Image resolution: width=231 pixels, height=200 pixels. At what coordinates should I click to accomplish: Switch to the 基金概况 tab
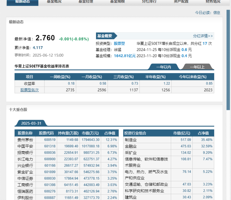(54, 2)
